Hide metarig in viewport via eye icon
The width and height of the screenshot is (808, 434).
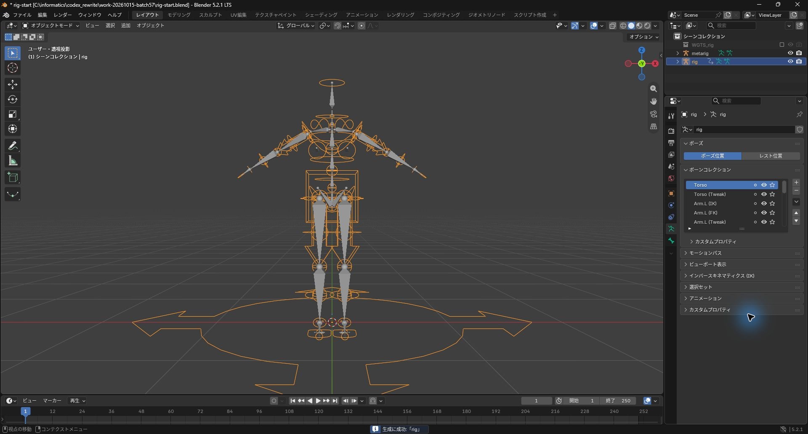click(790, 53)
